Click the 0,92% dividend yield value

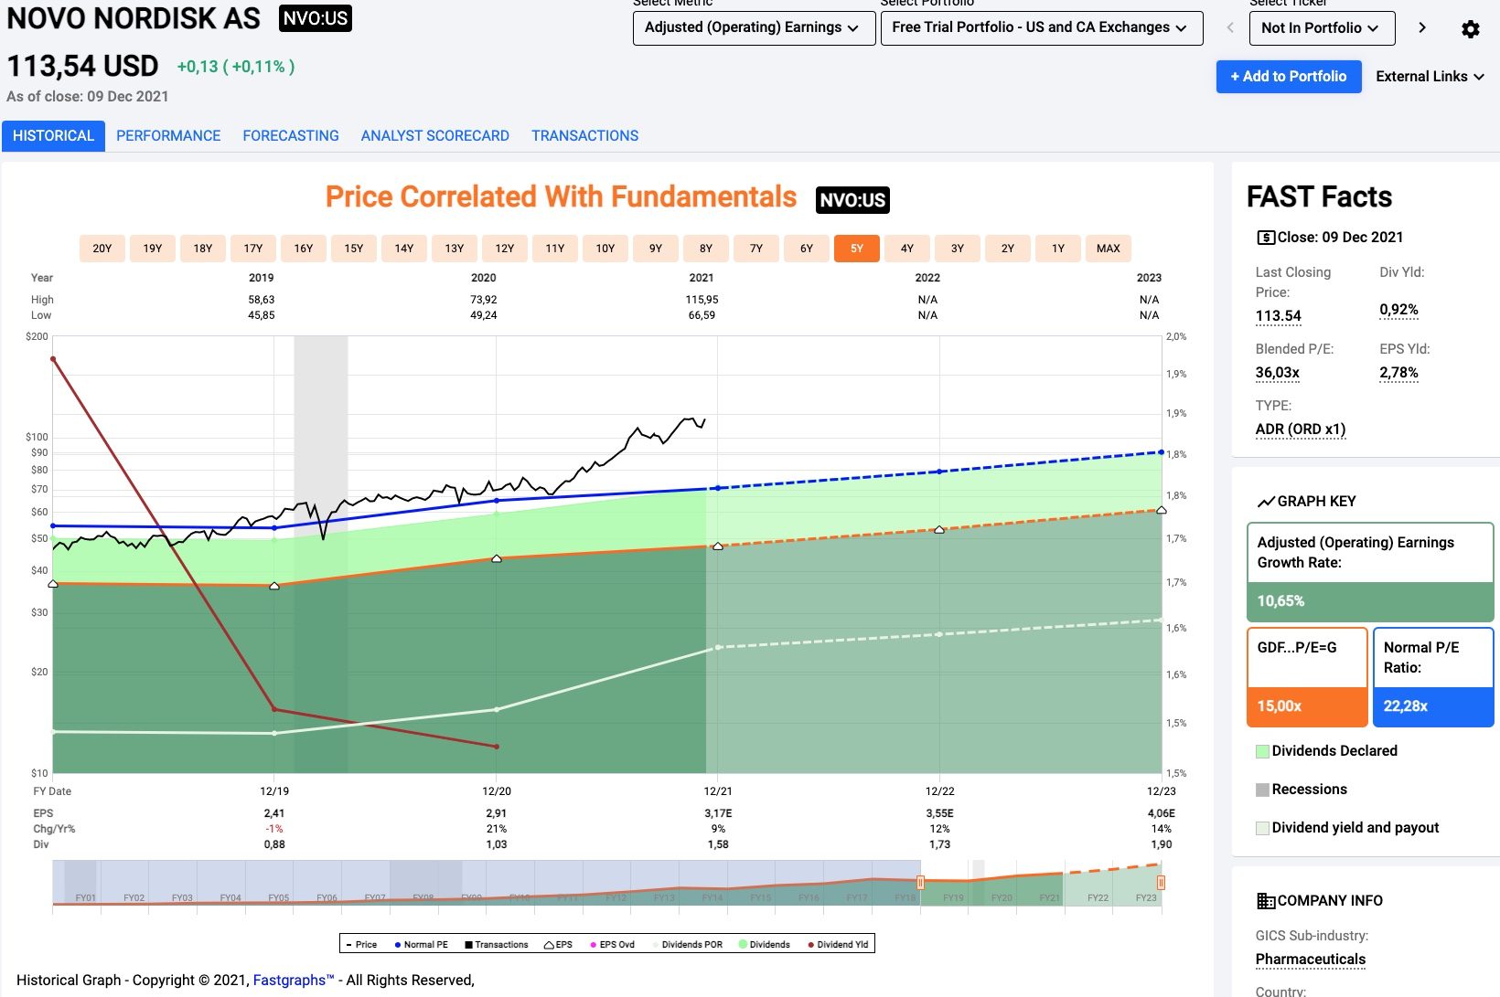pyautogui.click(x=1399, y=310)
